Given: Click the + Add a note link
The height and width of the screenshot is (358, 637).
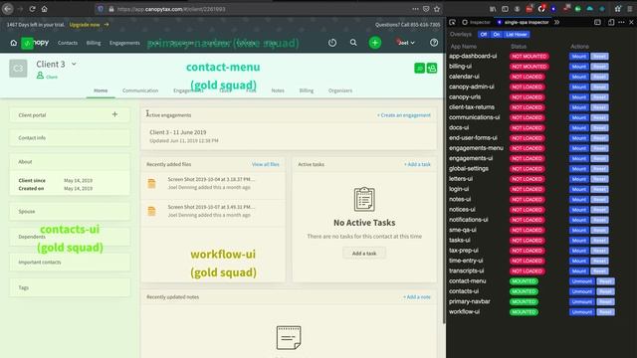Looking at the screenshot, I should coord(417,297).
